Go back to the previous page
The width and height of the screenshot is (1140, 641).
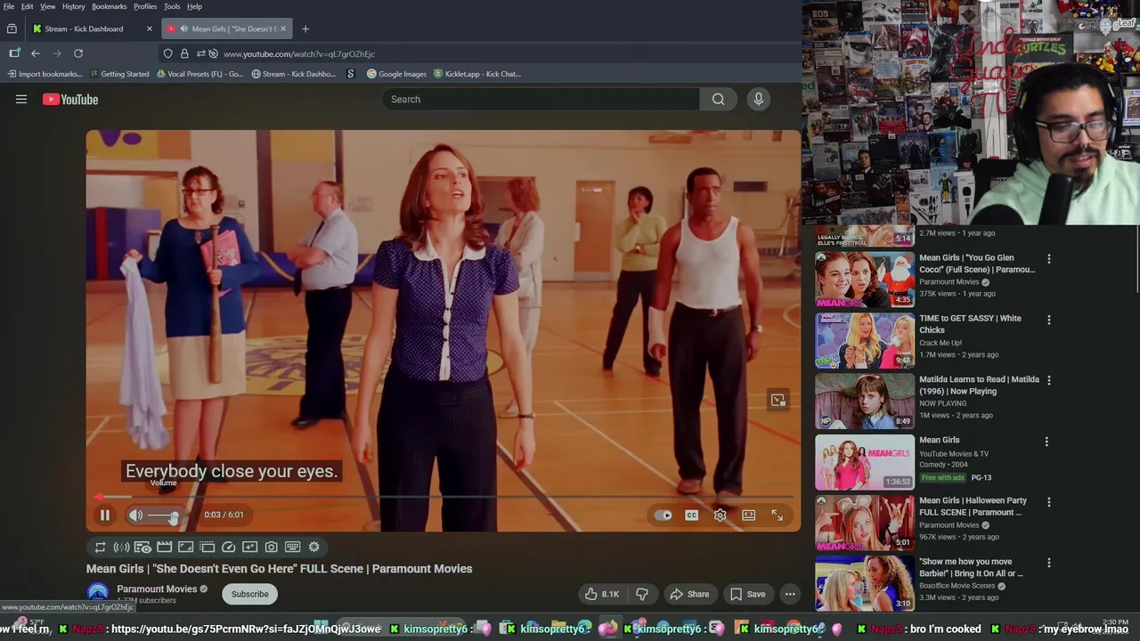(36, 53)
